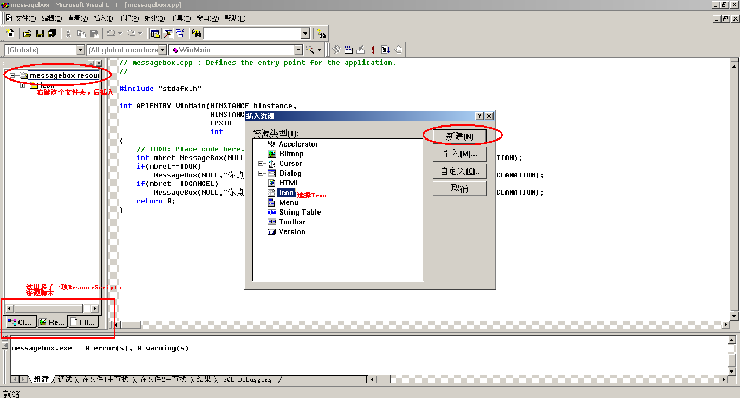Click the Build icon on build toolbar
740x398 pixels.
coord(348,50)
